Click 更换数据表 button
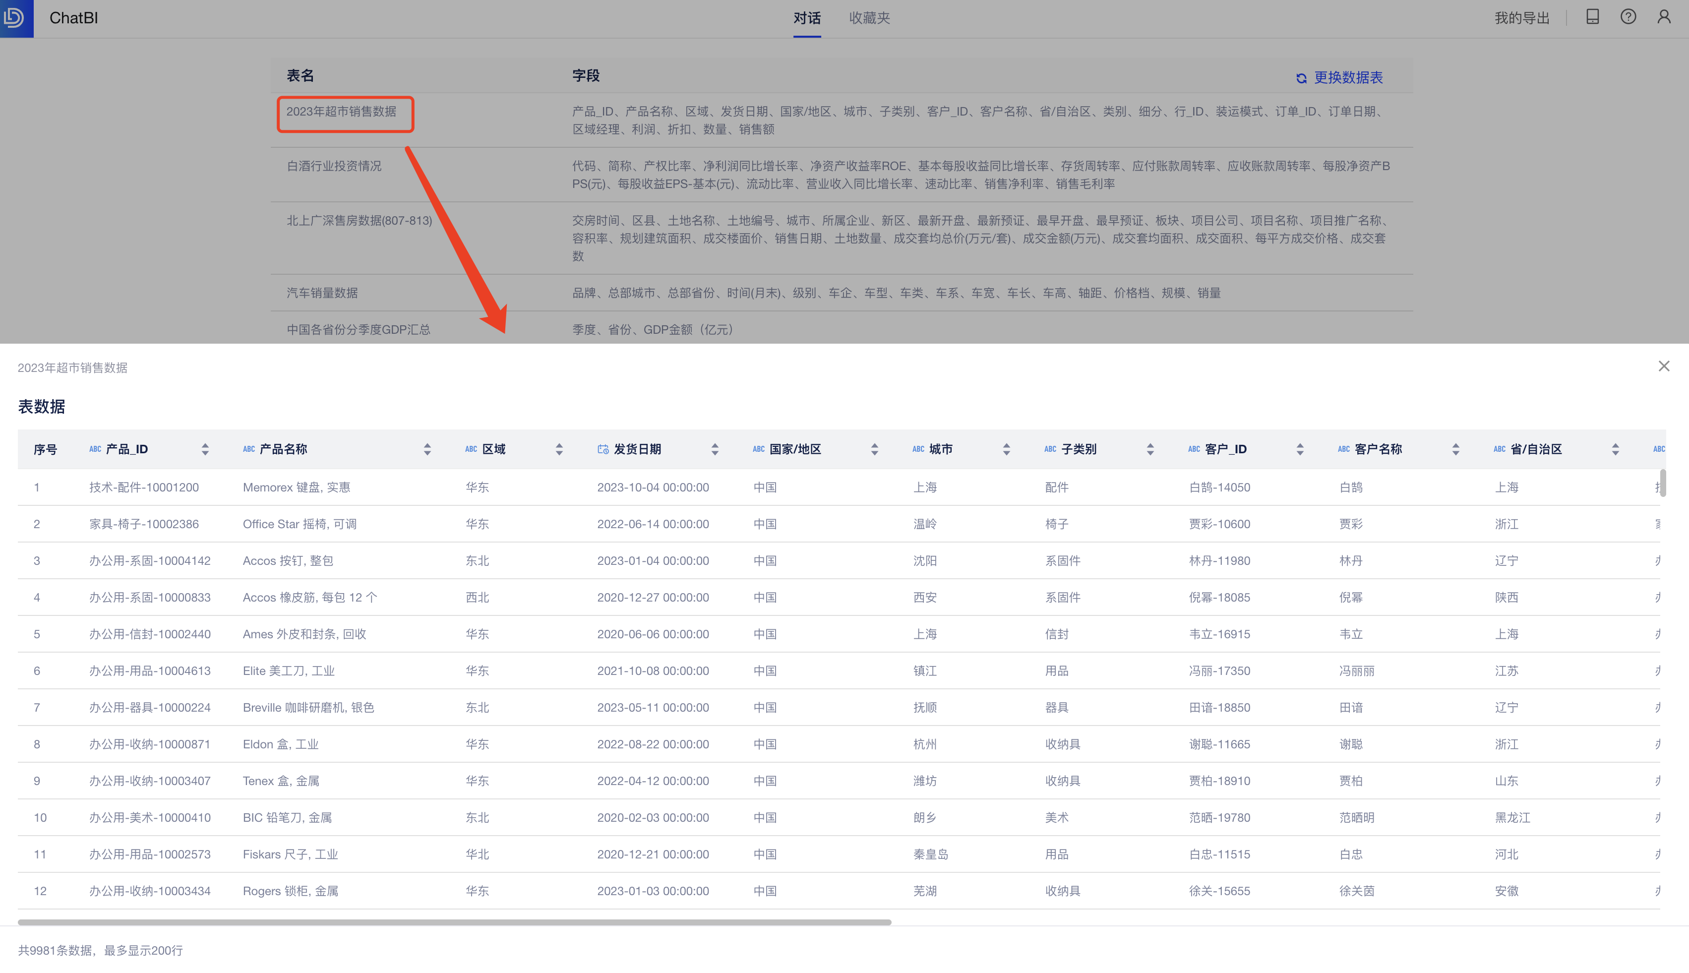Viewport: 1689px width, 973px height. 1348,77
